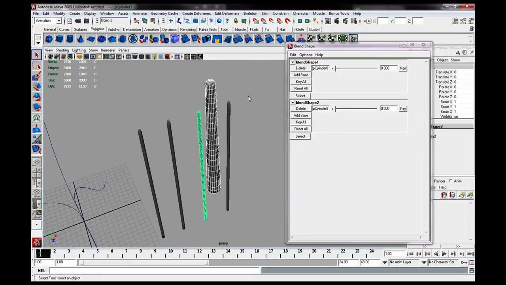Image resolution: width=506 pixels, height=285 pixels.
Task: Switch to the Deformation shelf tab
Action: click(132, 30)
